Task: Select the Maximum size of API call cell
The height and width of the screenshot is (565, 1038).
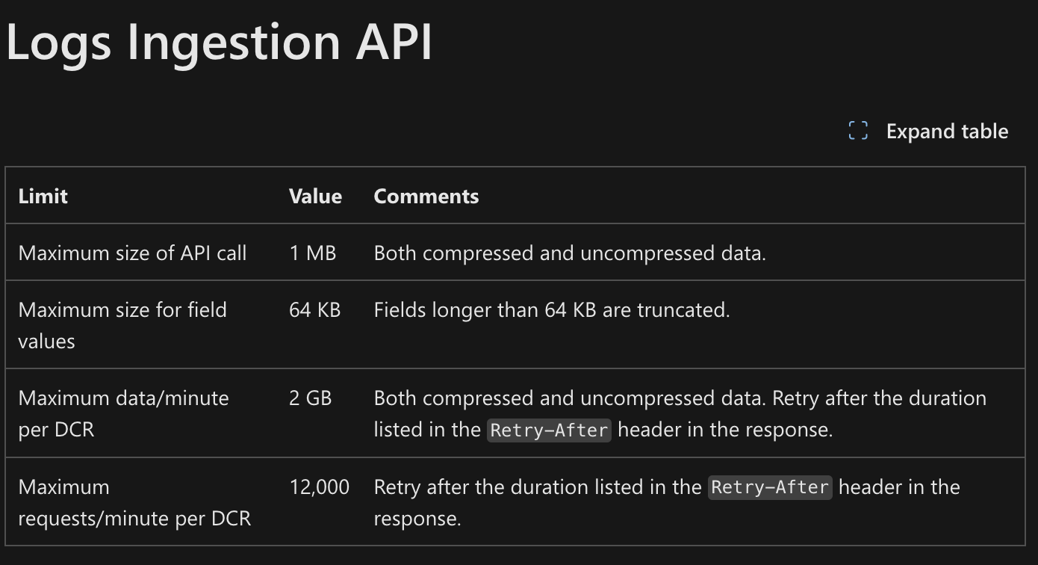Action: pyautogui.click(x=133, y=253)
